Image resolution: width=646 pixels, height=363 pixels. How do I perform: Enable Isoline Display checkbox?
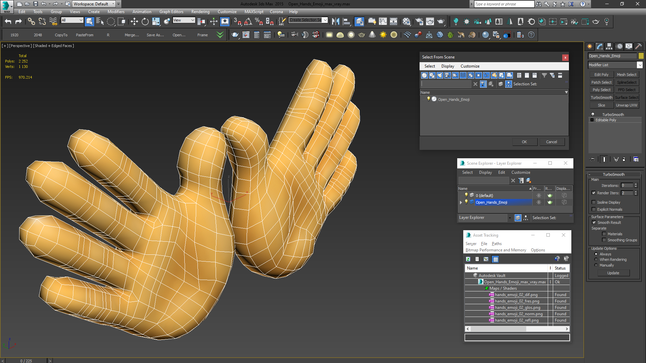pyautogui.click(x=594, y=202)
